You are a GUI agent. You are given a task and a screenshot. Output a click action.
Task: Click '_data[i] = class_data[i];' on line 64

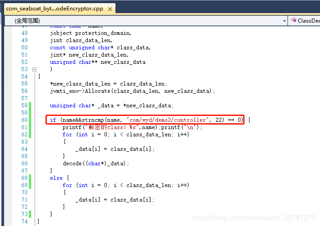click(x=115, y=149)
